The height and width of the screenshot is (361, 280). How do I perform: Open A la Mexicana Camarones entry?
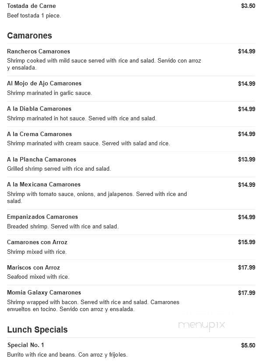(x=44, y=184)
